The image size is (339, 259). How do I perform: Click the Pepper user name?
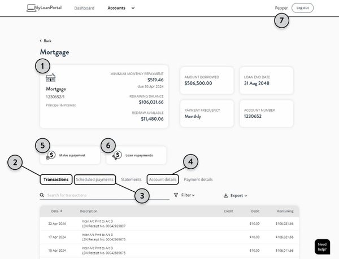click(281, 8)
